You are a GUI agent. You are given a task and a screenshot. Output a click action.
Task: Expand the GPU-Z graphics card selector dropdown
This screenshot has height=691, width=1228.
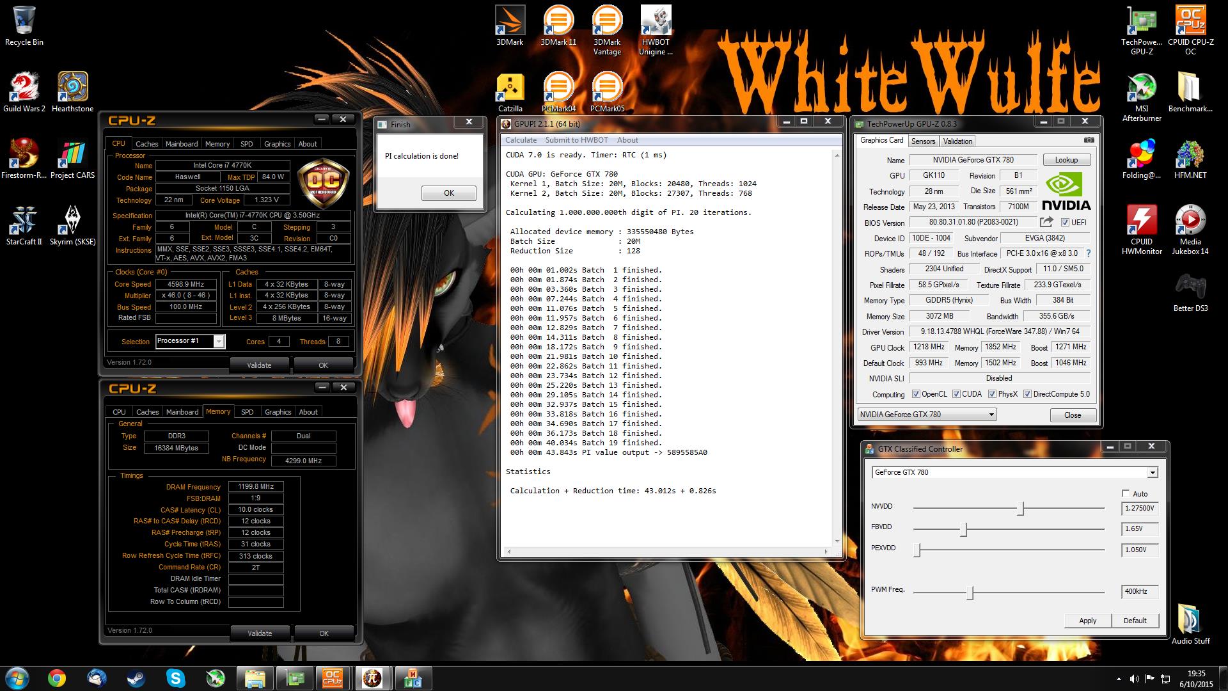coord(991,415)
